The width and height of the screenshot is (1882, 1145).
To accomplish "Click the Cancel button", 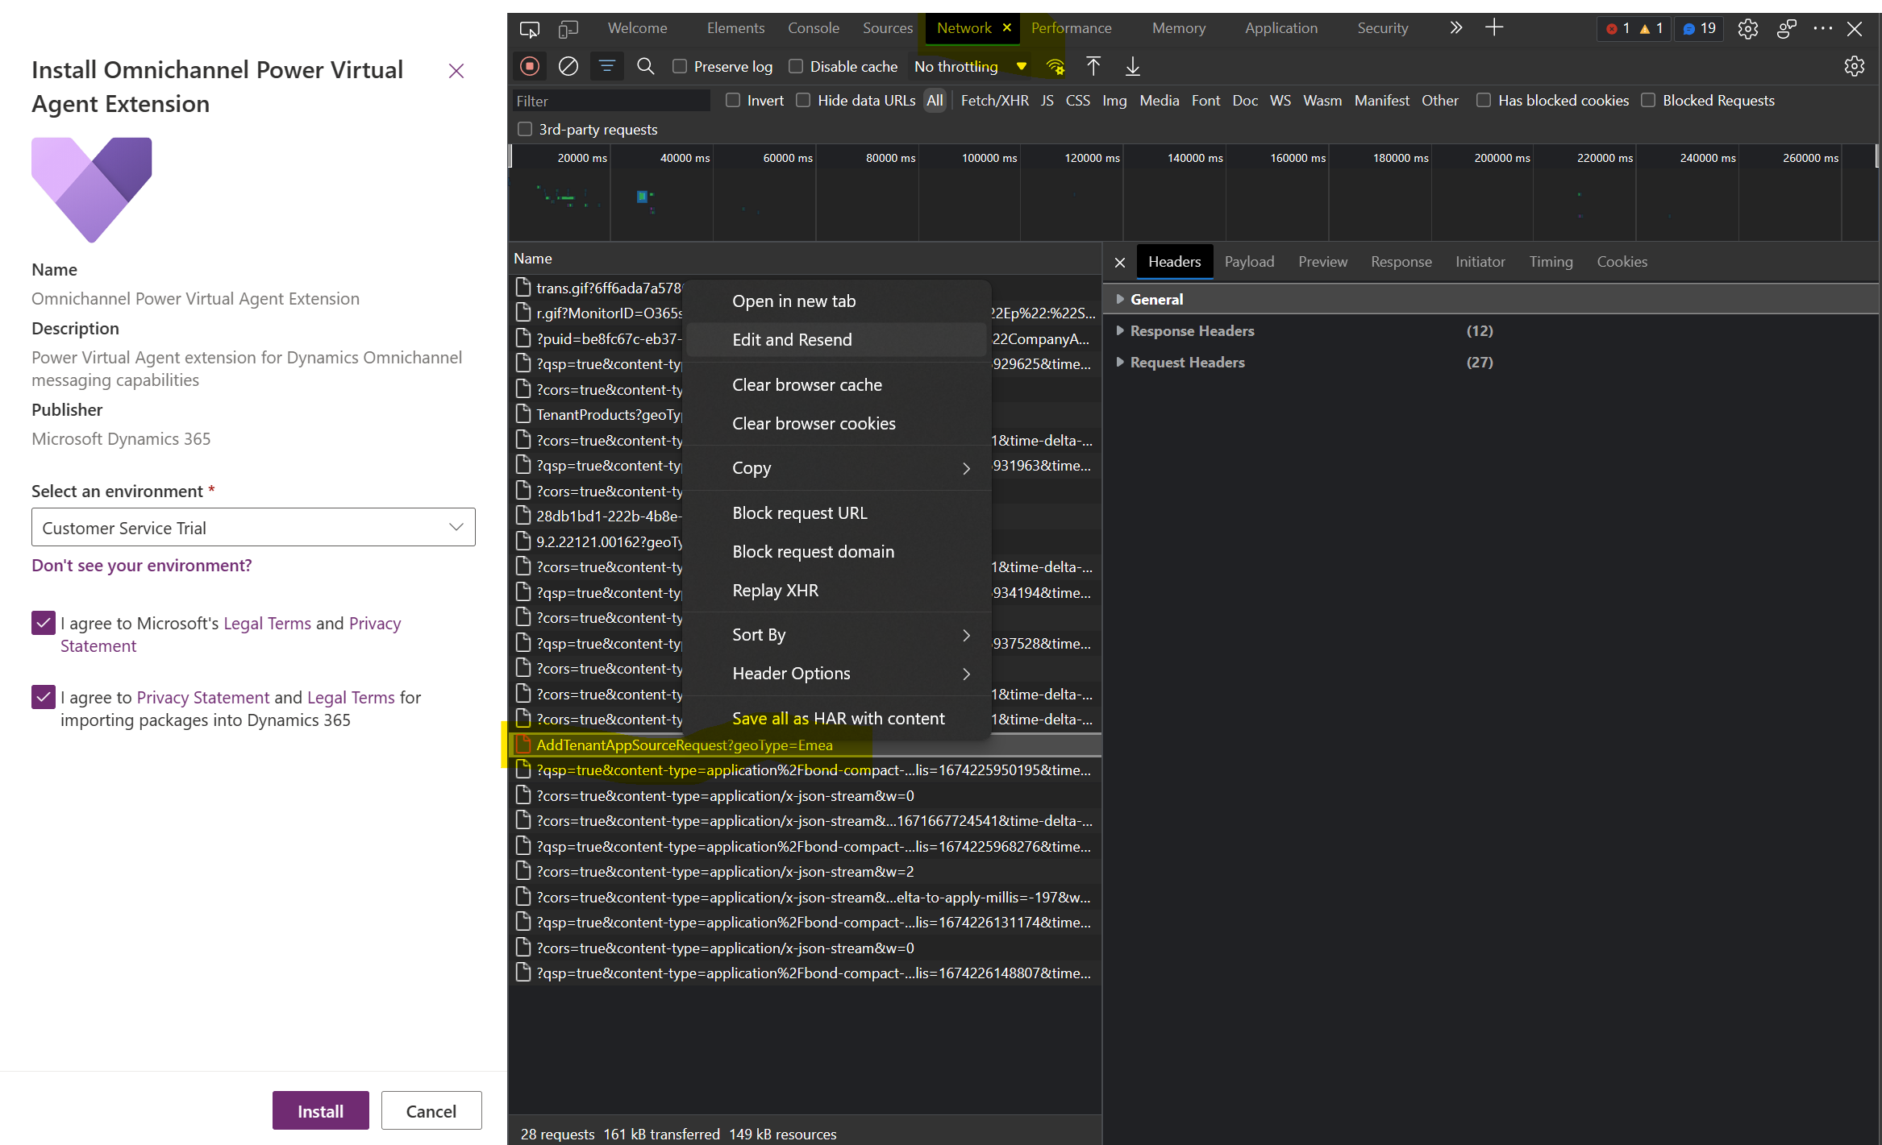I will pos(431,1111).
